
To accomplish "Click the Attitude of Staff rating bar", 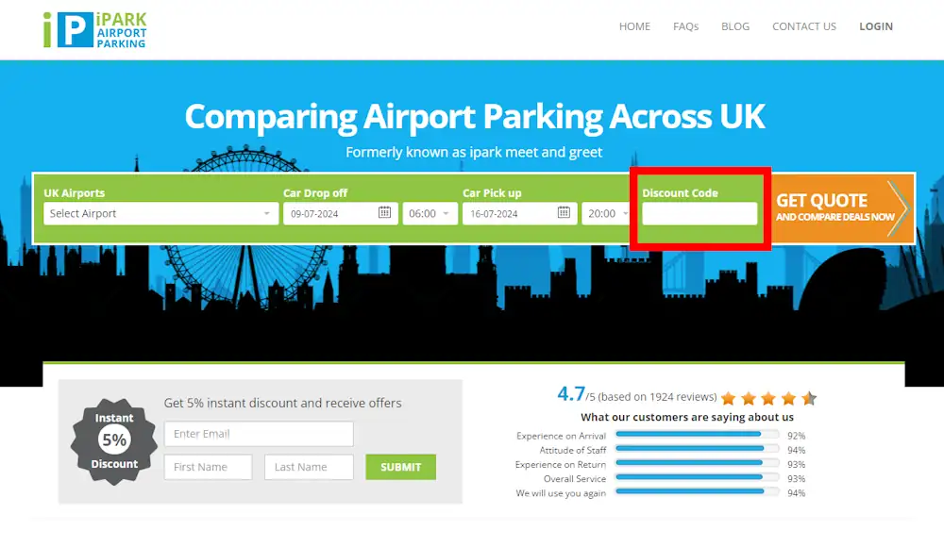I will [x=697, y=448].
